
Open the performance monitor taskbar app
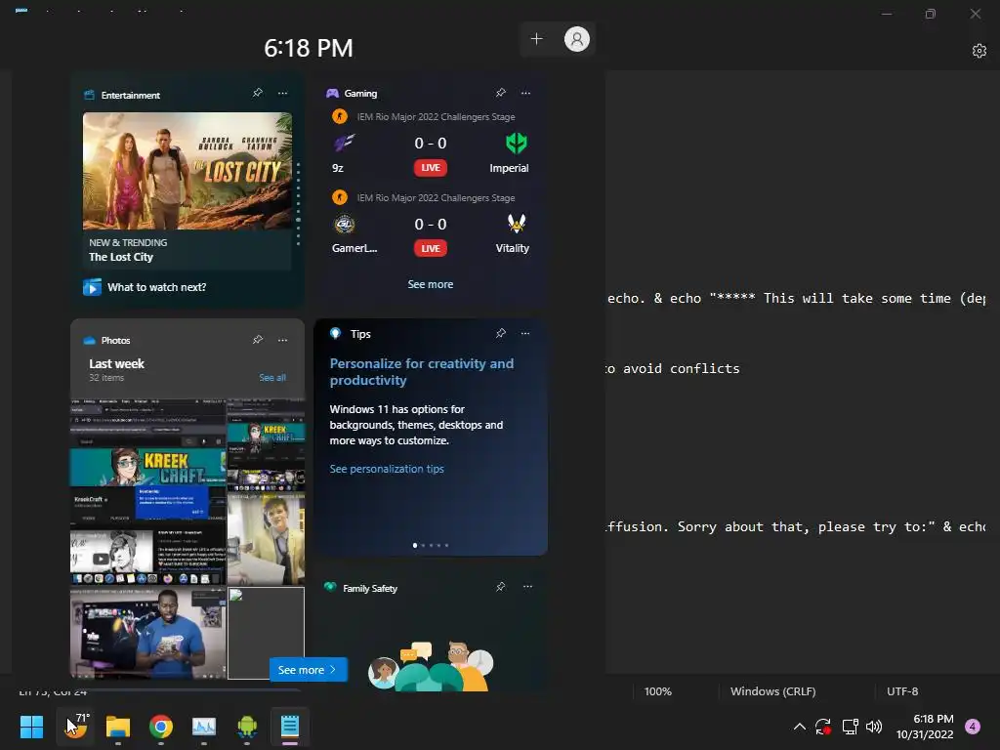(204, 727)
